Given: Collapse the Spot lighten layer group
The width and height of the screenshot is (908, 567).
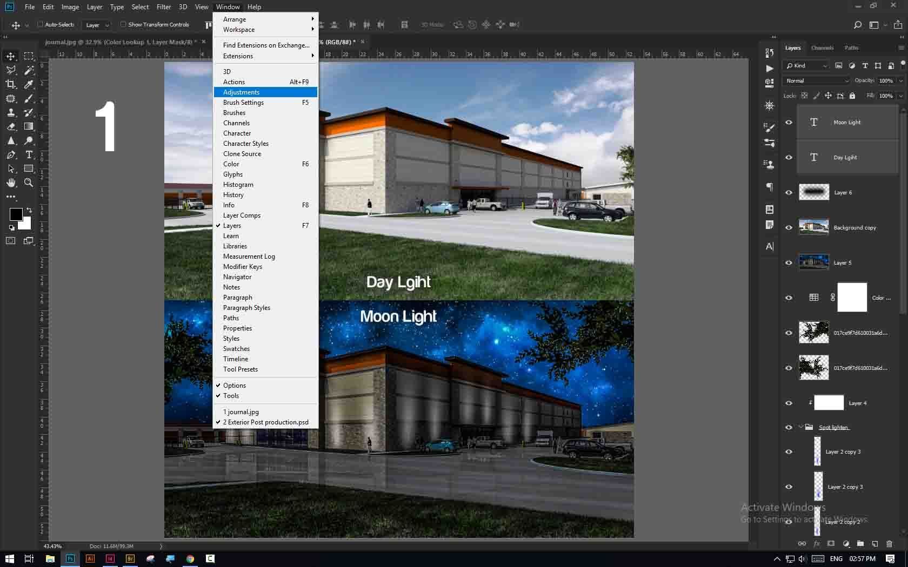Looking at the screenshot, I should 800,427.
